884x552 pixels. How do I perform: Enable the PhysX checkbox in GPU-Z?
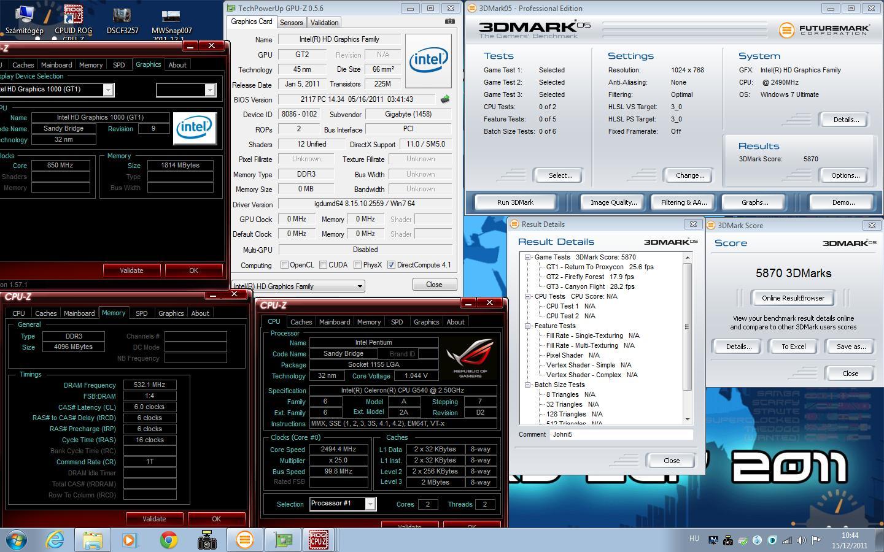pyautogui.click(x=357, y=265)
